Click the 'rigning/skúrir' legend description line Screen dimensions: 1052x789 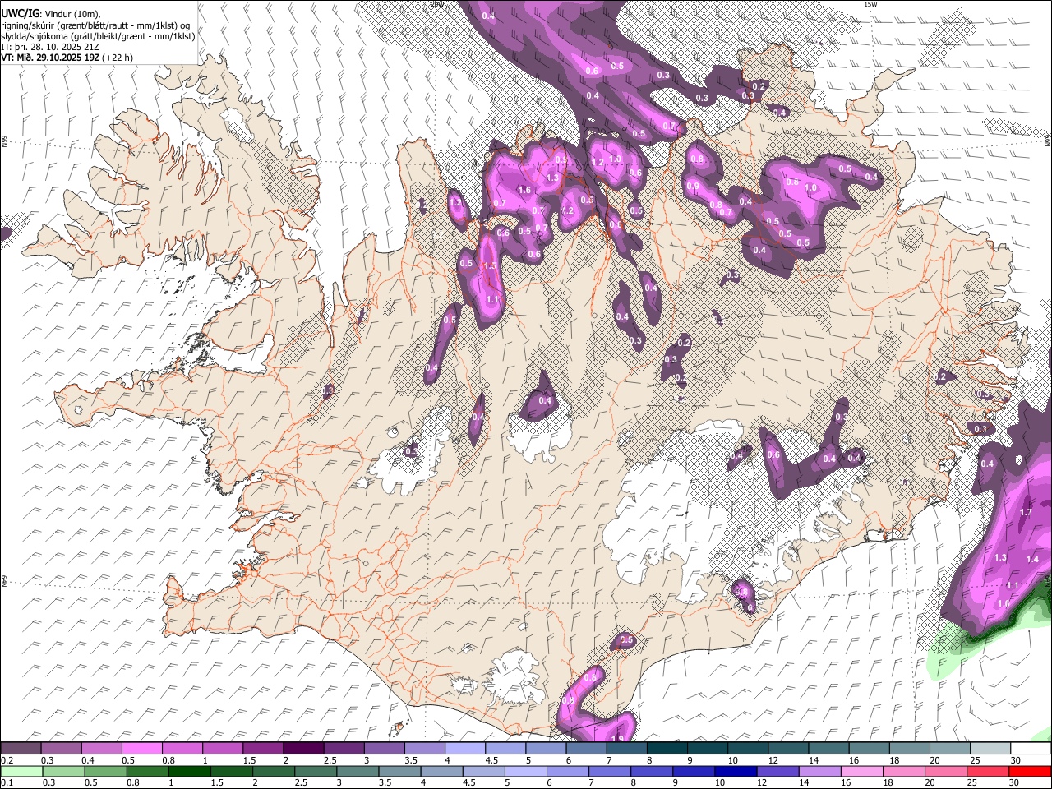95,25
